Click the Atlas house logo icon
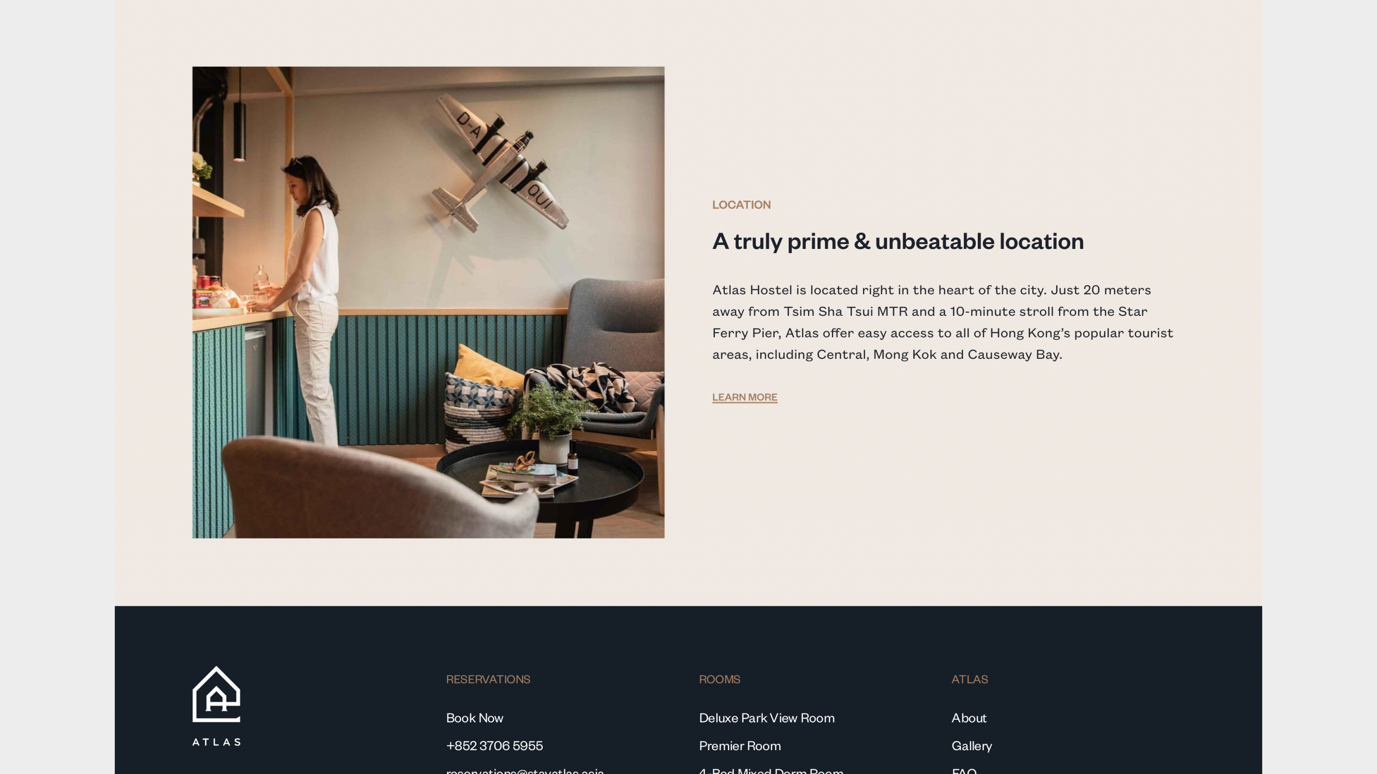The height and width of the screenshot is (774, 1377). pyautogui.click(x=217, y=693)
